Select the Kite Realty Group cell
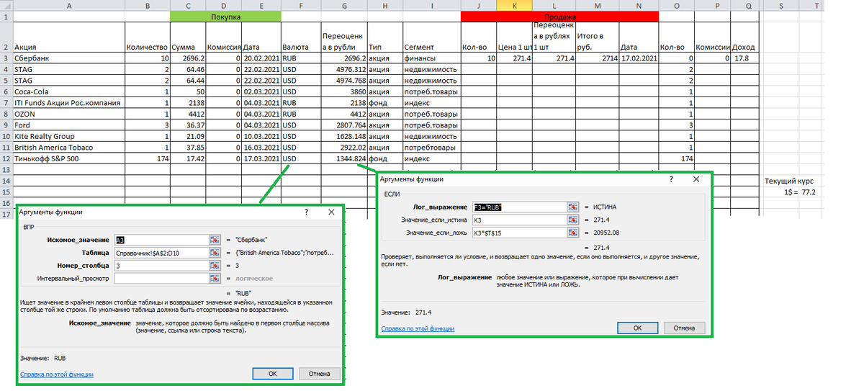 coord(68,136)
